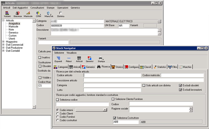This screenshot has height=129, width=209.
Task: Select Codici interni radio button
Action: pyautogui.click(x=57, y=110)
